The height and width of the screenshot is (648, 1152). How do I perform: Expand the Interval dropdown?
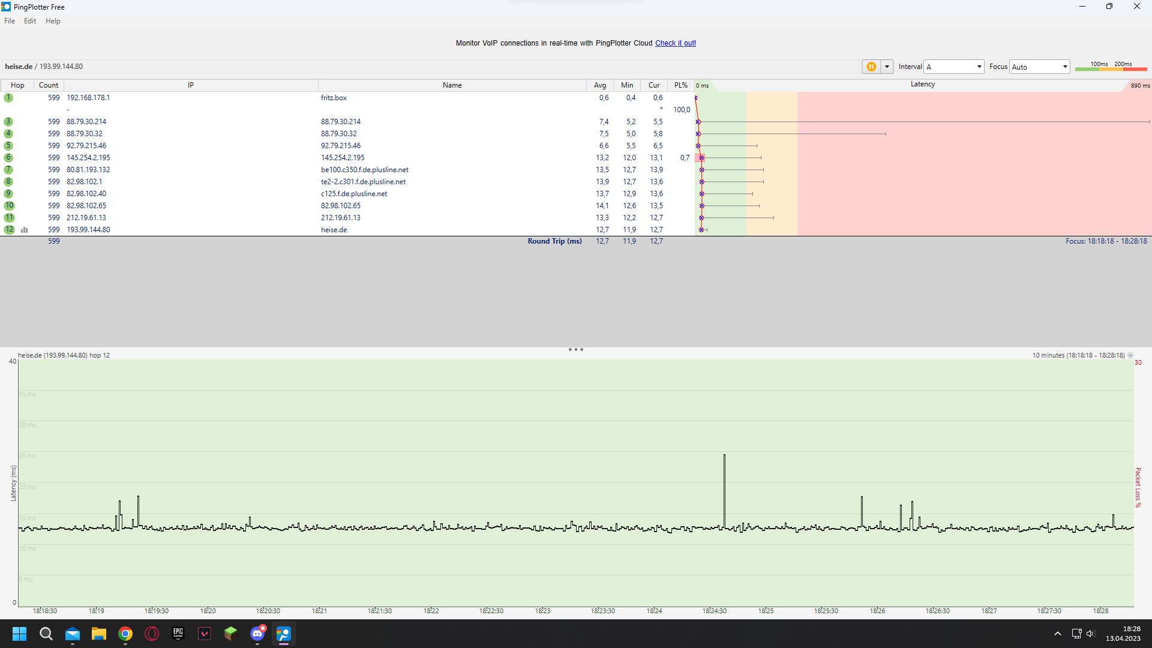coord(979,67)
